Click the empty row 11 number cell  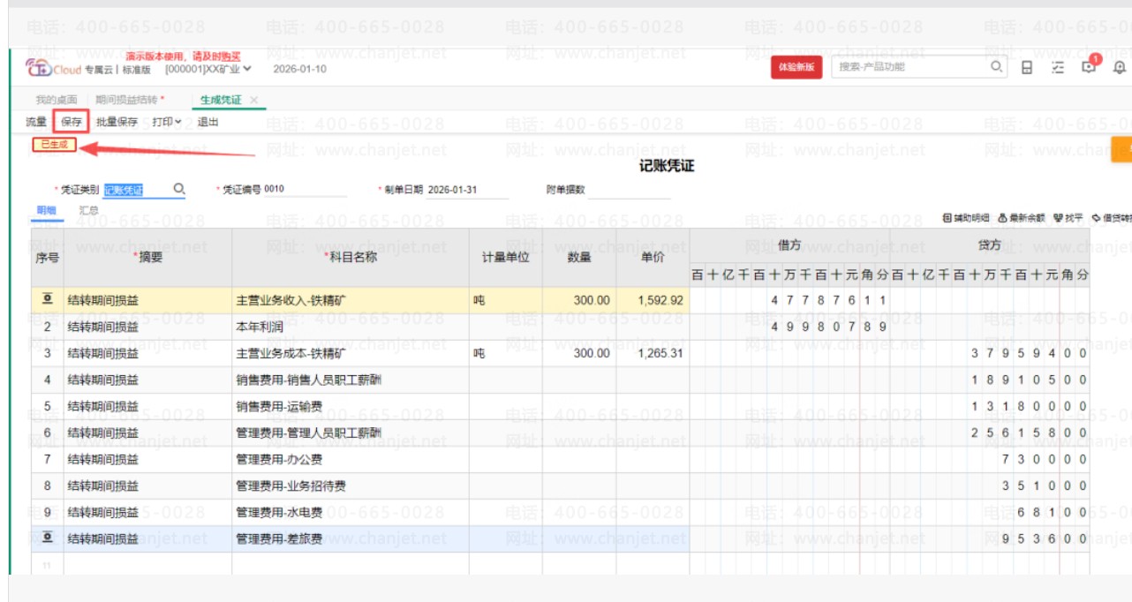(48, 564)
